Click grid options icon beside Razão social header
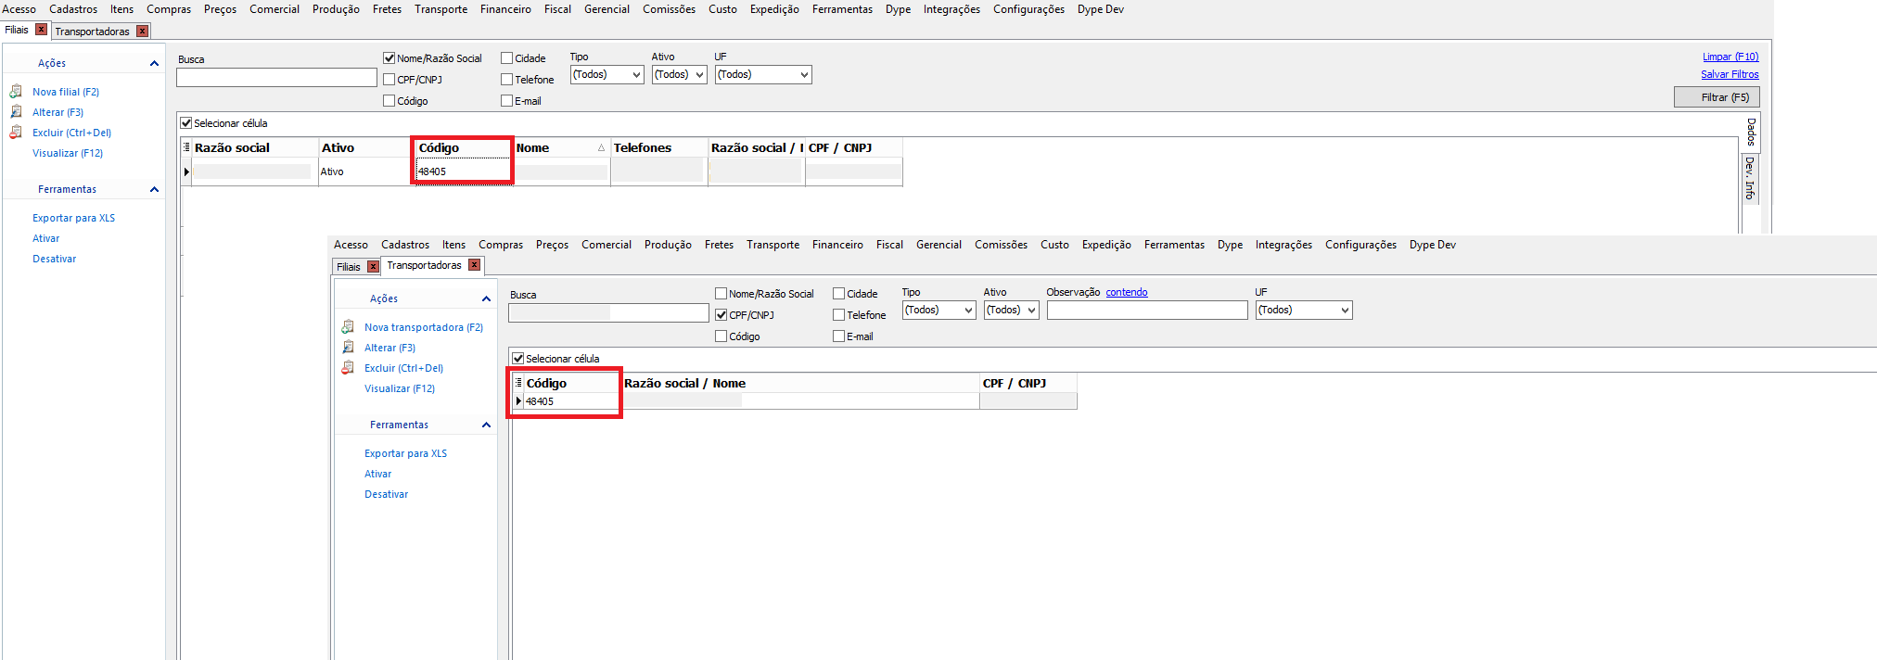This screenshot has height=660, width=1877. click(x=186, y=147)
